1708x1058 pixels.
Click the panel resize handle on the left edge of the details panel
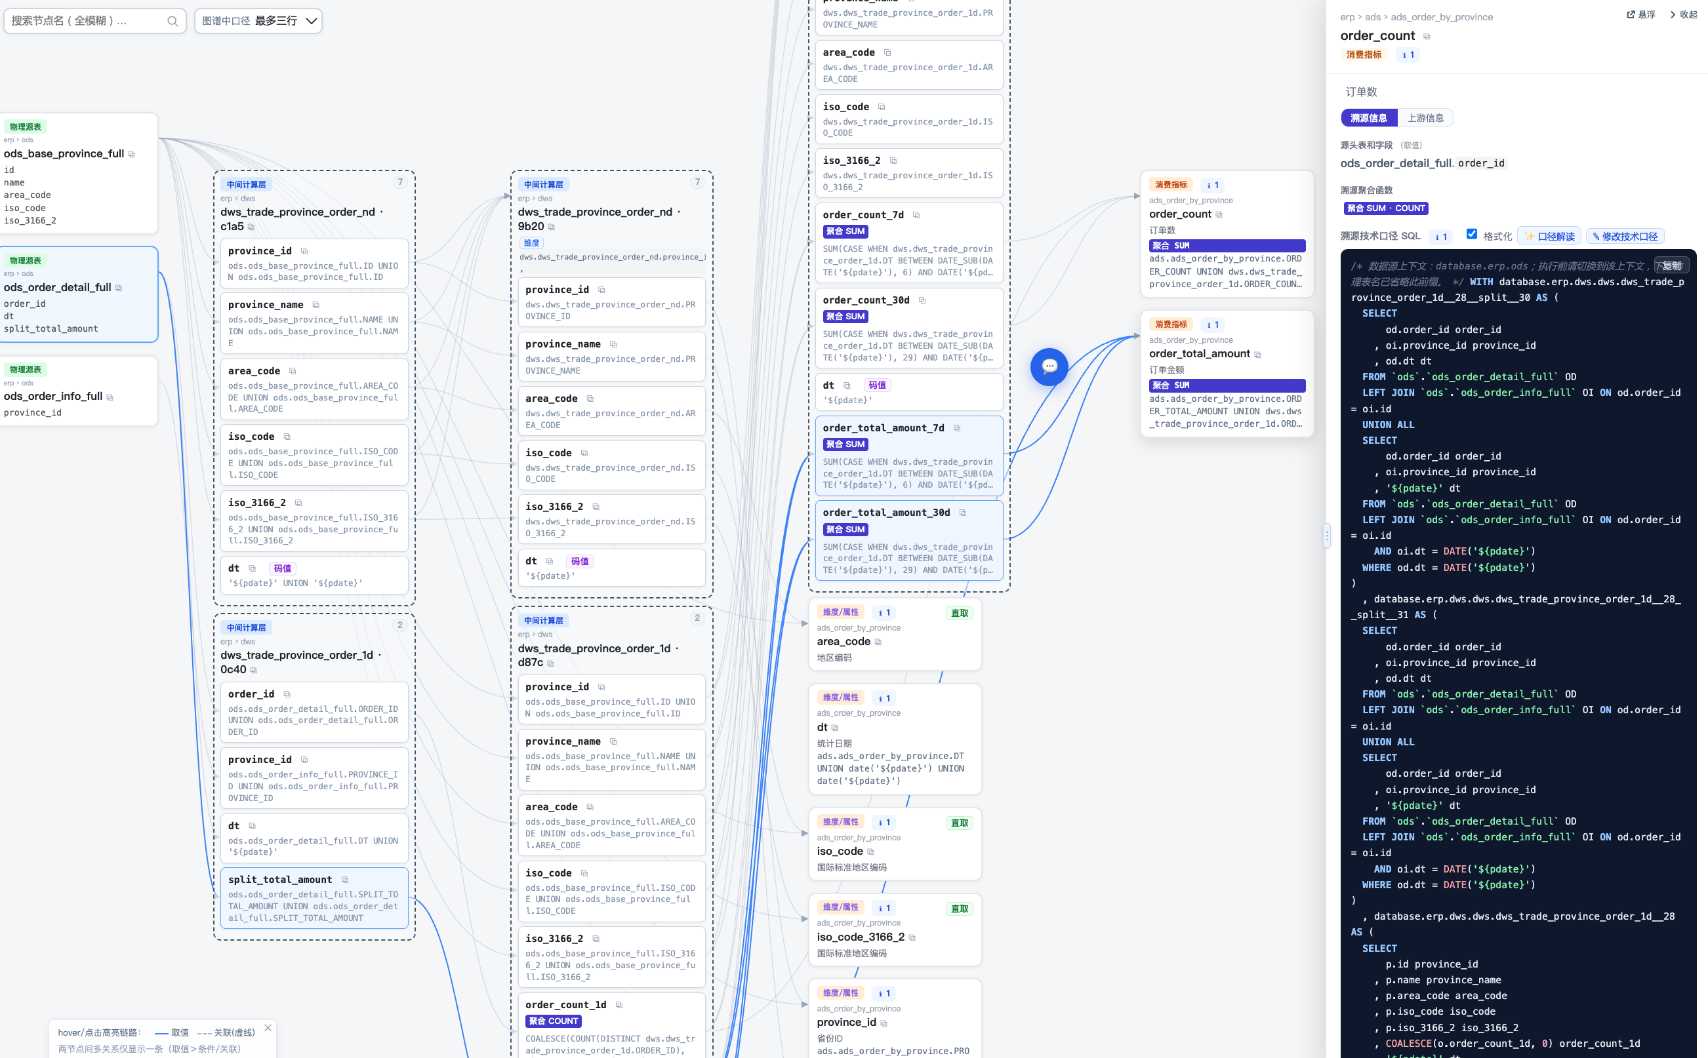pos(1326,536)
